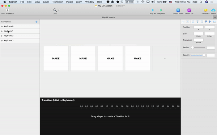
Task: Add a new keyframe with plus icon
Action: click(x=37, y=22)
